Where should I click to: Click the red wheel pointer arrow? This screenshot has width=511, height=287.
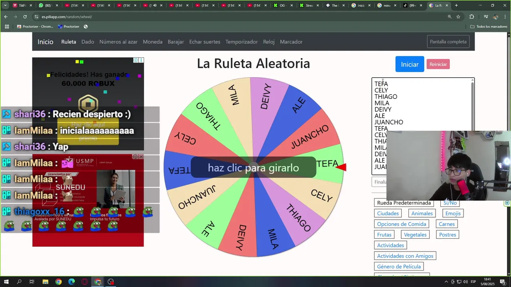(x=341, y=167)
